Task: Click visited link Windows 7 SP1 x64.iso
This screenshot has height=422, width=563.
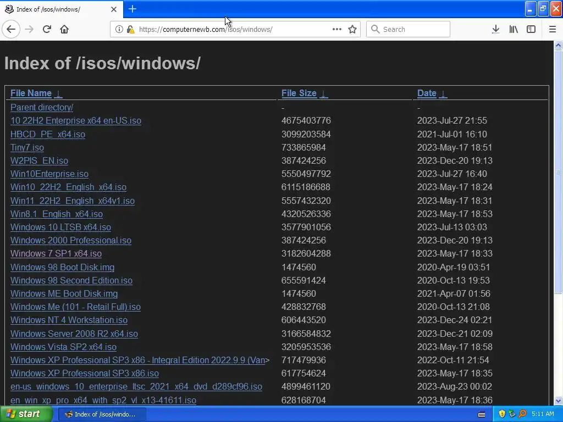Action: click(x=56, y=253)
